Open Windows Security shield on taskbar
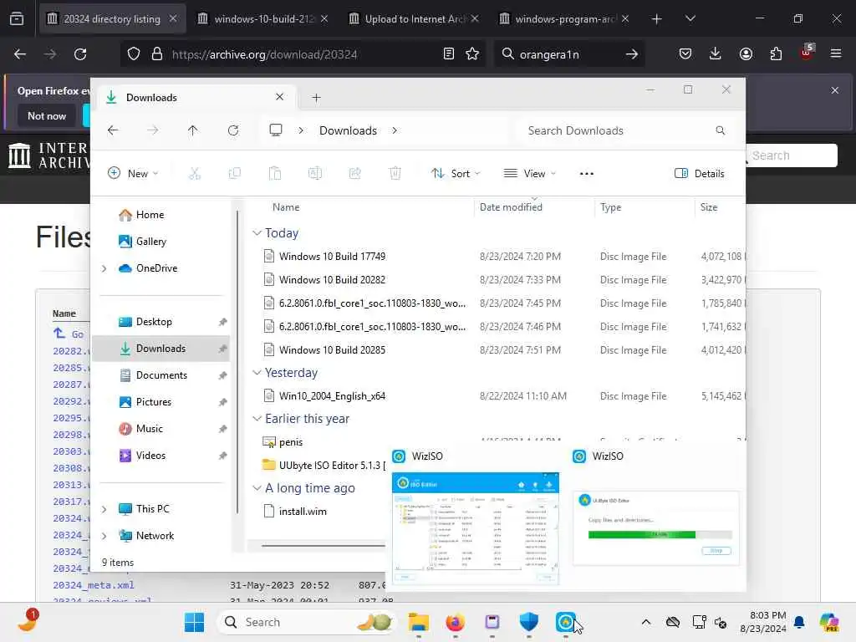This screenshot has height=642, width=856. coord(528,622)
